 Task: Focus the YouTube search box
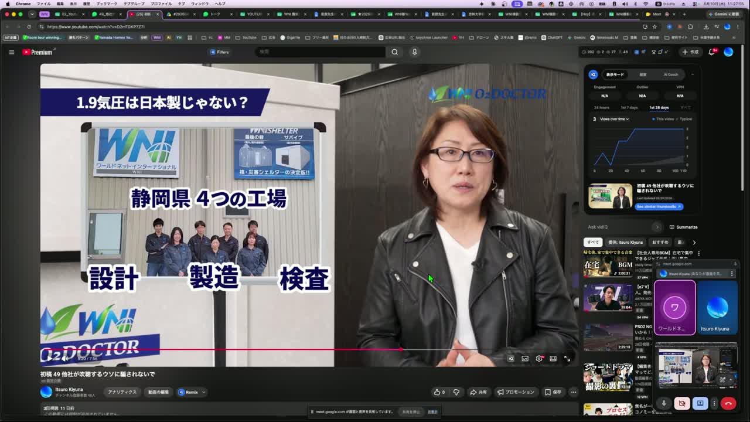321,52
